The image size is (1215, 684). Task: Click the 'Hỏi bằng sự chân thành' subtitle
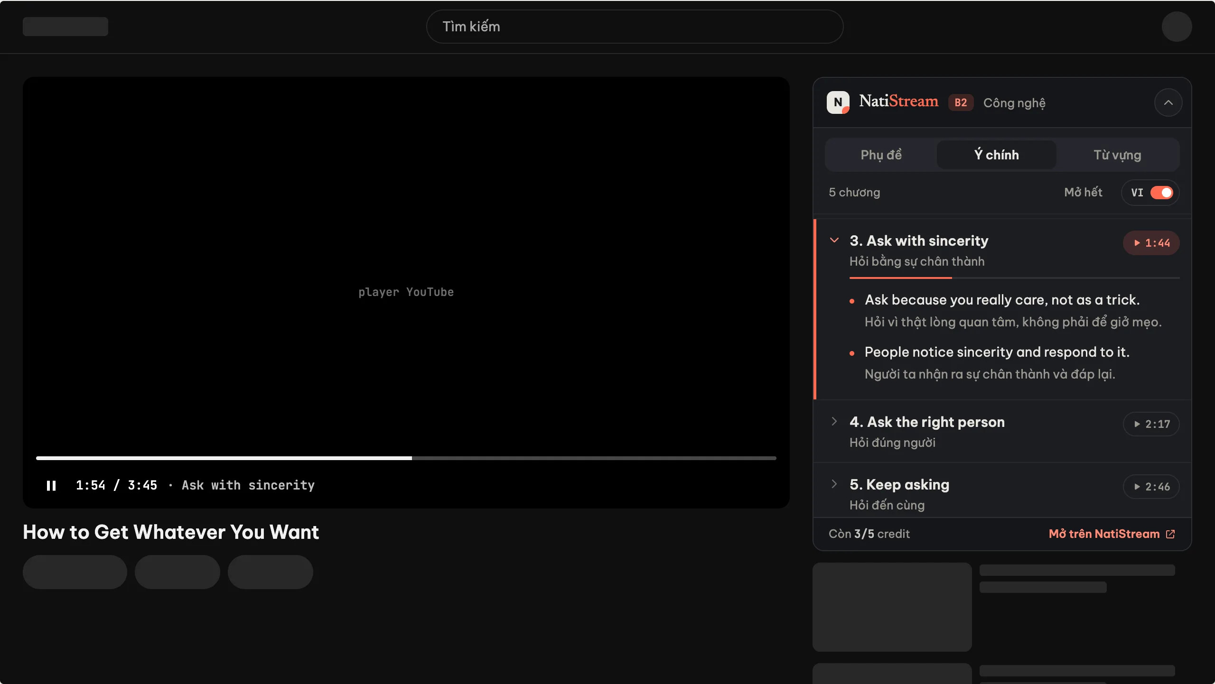[917, 261]
